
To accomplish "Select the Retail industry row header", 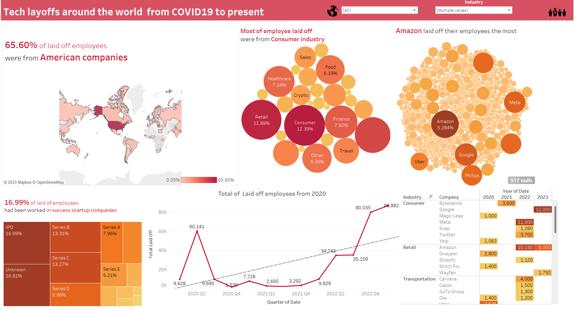I will pos(409,247).
